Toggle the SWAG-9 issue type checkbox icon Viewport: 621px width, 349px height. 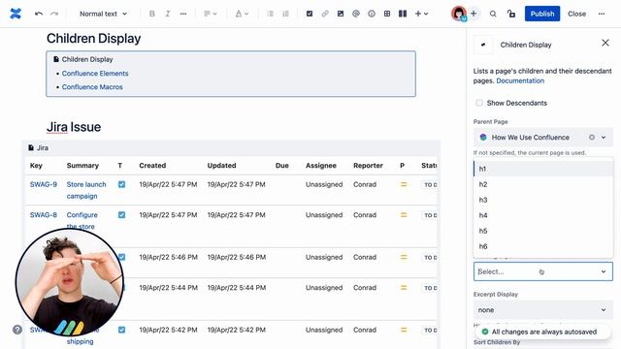point(121,184)
